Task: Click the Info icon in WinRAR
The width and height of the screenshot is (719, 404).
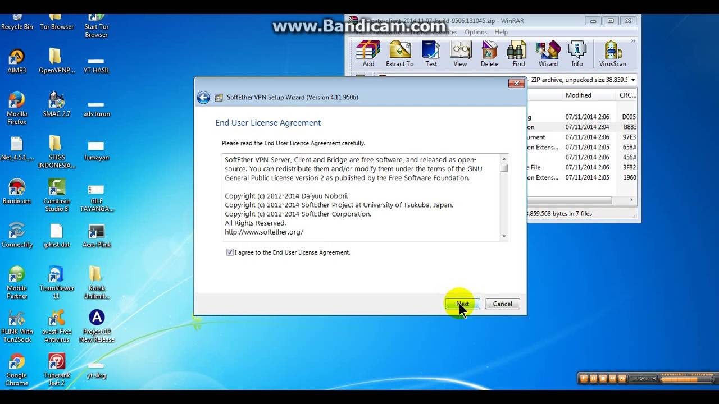Action: pos(577,54)
